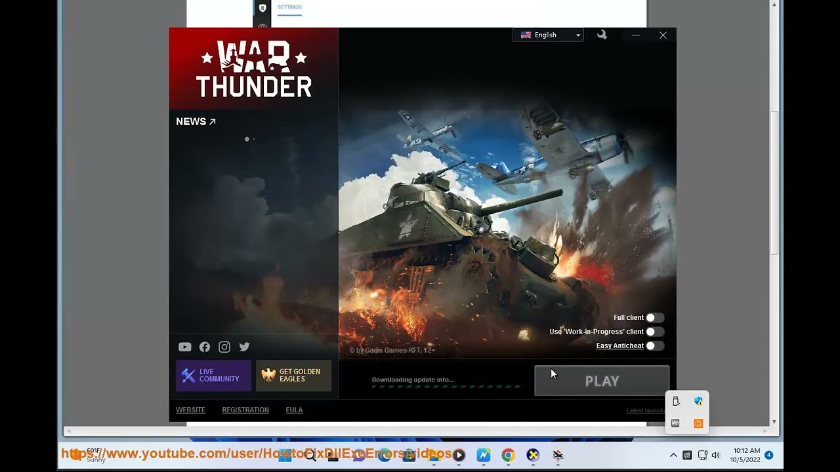840x472 pixels.
Task: Click the volume speaker tray icon
Action: pos(715,455)
